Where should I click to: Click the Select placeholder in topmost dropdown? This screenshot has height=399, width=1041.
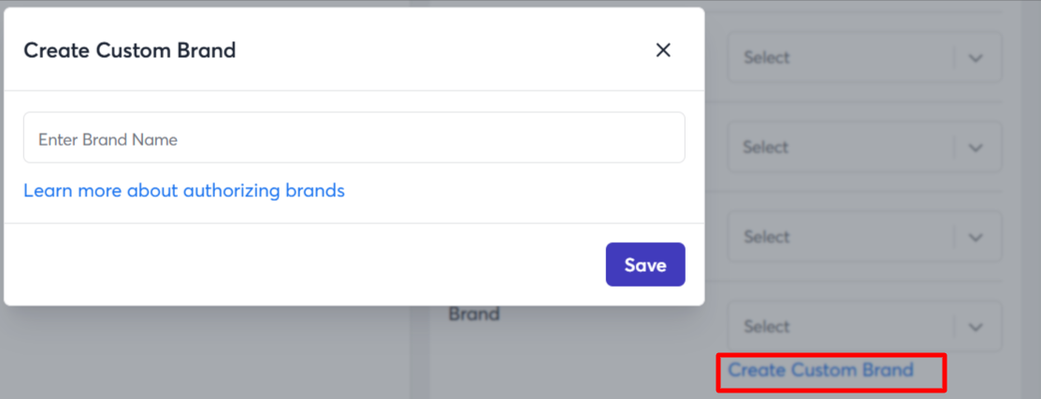(767, 58)
